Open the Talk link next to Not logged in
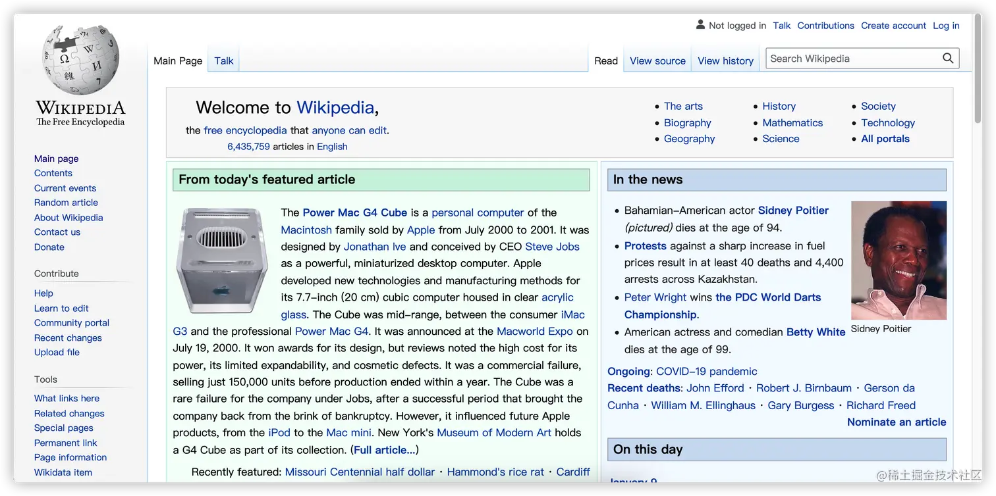Viewport: 996px width, 496px height. 782,26
